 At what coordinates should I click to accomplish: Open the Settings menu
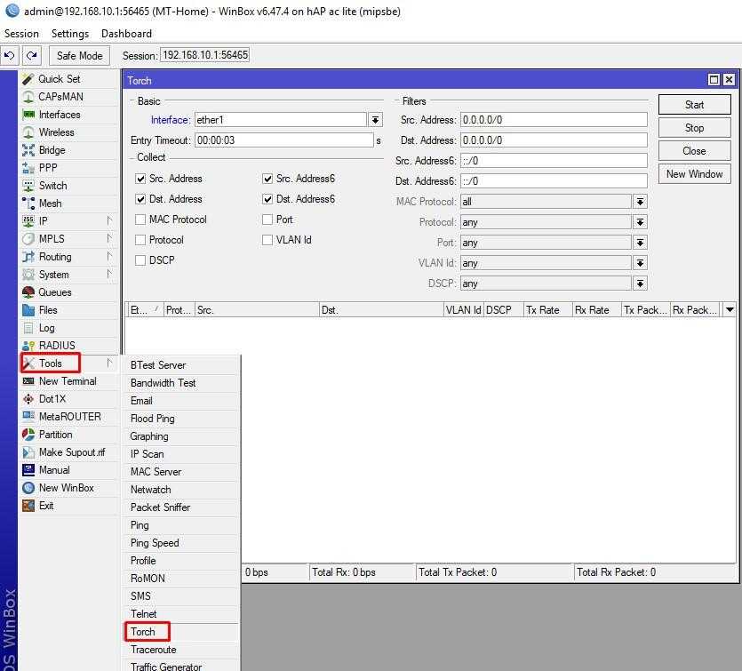[69, 34]
